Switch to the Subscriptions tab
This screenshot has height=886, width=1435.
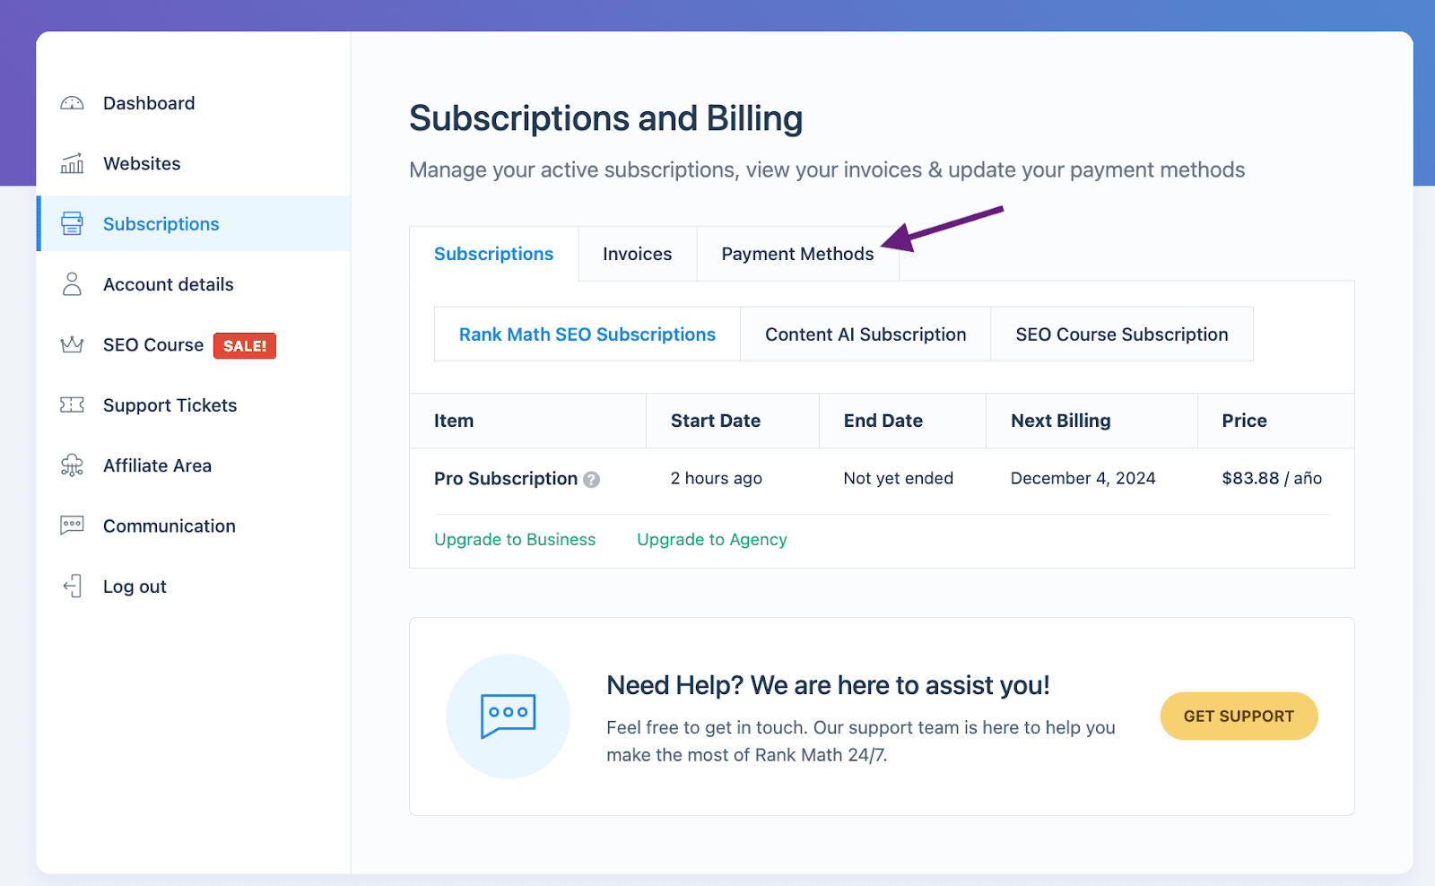[494, 254]
